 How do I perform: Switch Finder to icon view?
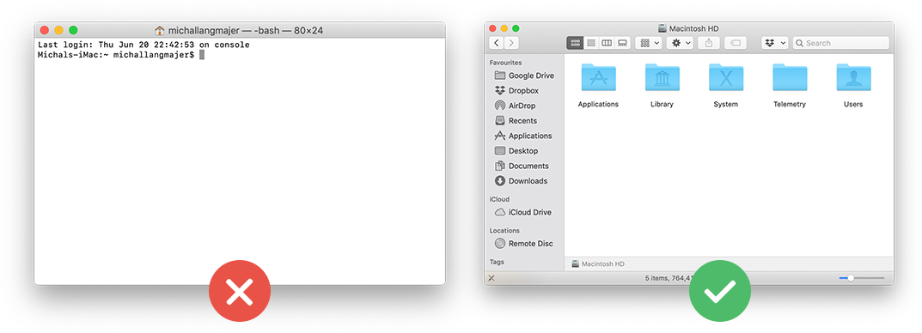click(x=575, y=43)
